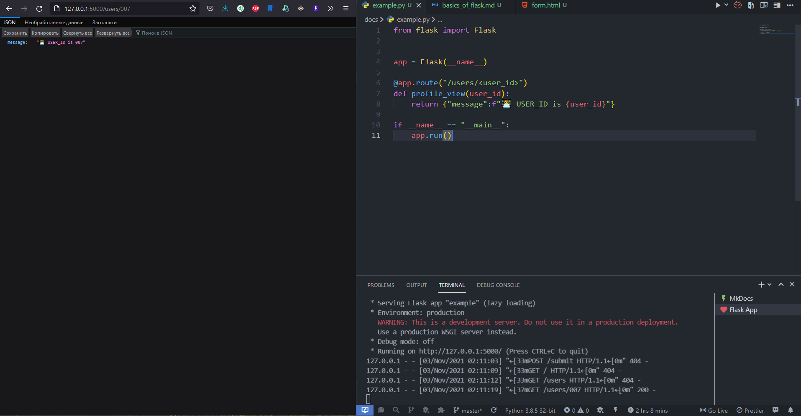
Task: Open the run options dropdown arrow
Action: [x=726, y=5]
